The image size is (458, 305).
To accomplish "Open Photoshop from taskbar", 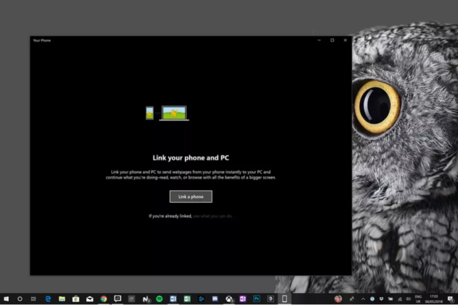I will [256, 299].
